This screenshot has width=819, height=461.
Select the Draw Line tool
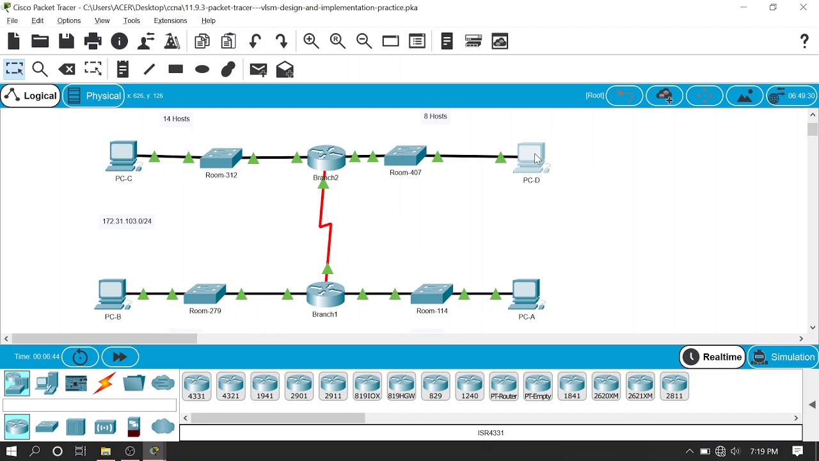coord(149,69)
